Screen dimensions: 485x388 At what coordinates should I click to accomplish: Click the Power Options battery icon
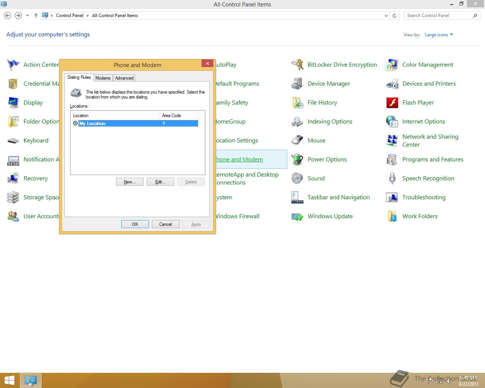297,160
